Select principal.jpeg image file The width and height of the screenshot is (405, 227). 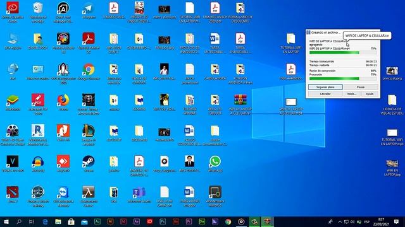tap(392, 73)
